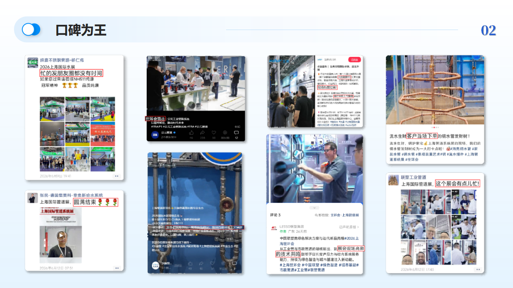Open the blue ERA avatar of 公元管道
The image size is (513, 288).
coord(155,134)
